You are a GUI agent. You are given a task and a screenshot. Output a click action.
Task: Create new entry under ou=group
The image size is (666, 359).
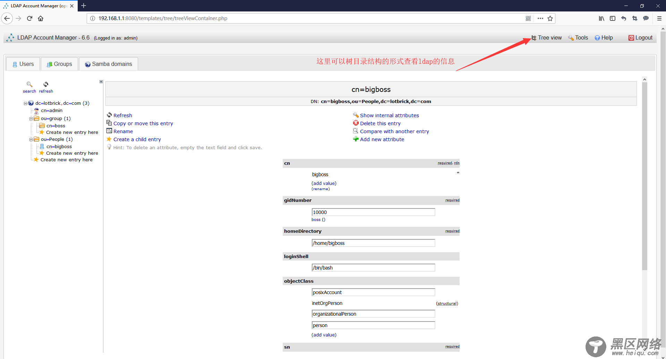point(72,133)
